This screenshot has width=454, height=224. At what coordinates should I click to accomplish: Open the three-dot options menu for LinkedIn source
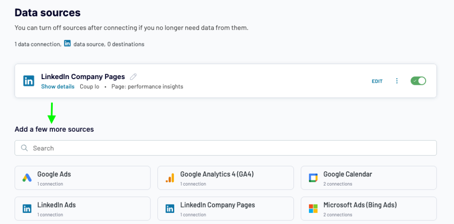pos(397,81)
